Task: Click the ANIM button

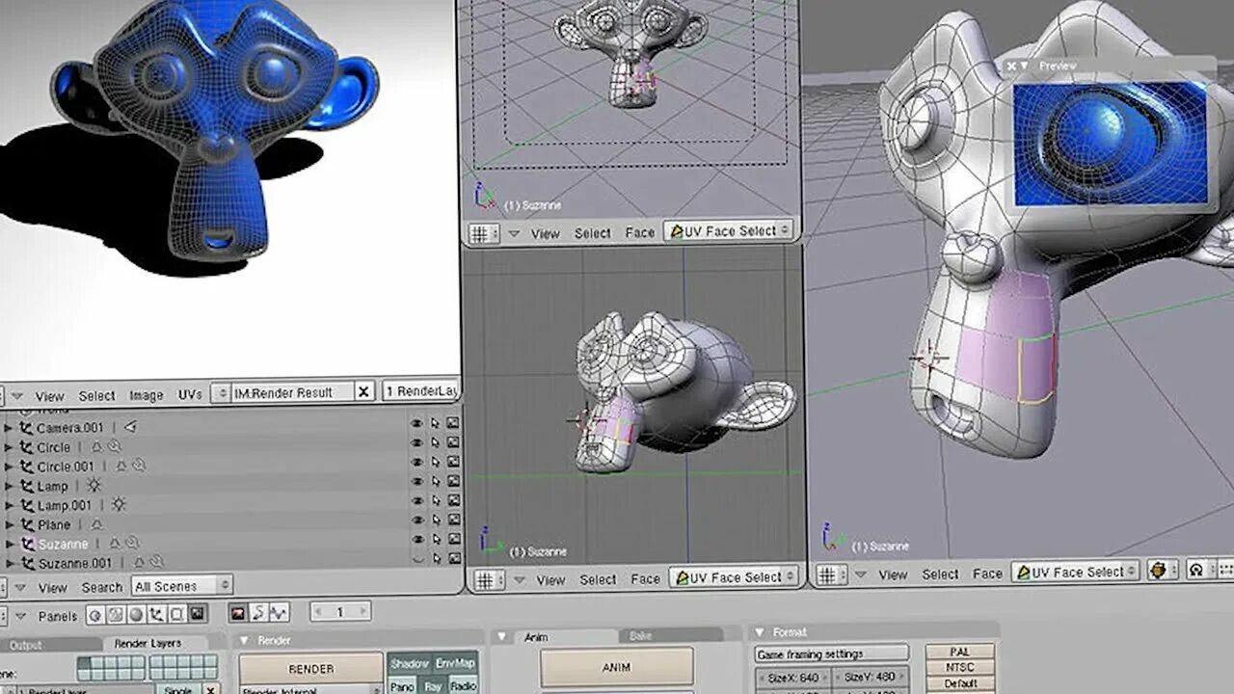Action: pos(616,667)
